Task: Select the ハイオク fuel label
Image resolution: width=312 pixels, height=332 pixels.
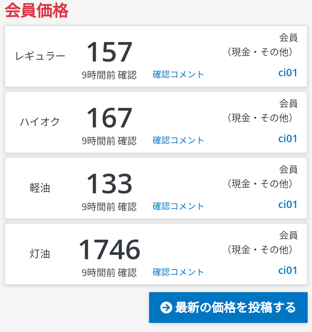Action: click(x=40, y=122)
